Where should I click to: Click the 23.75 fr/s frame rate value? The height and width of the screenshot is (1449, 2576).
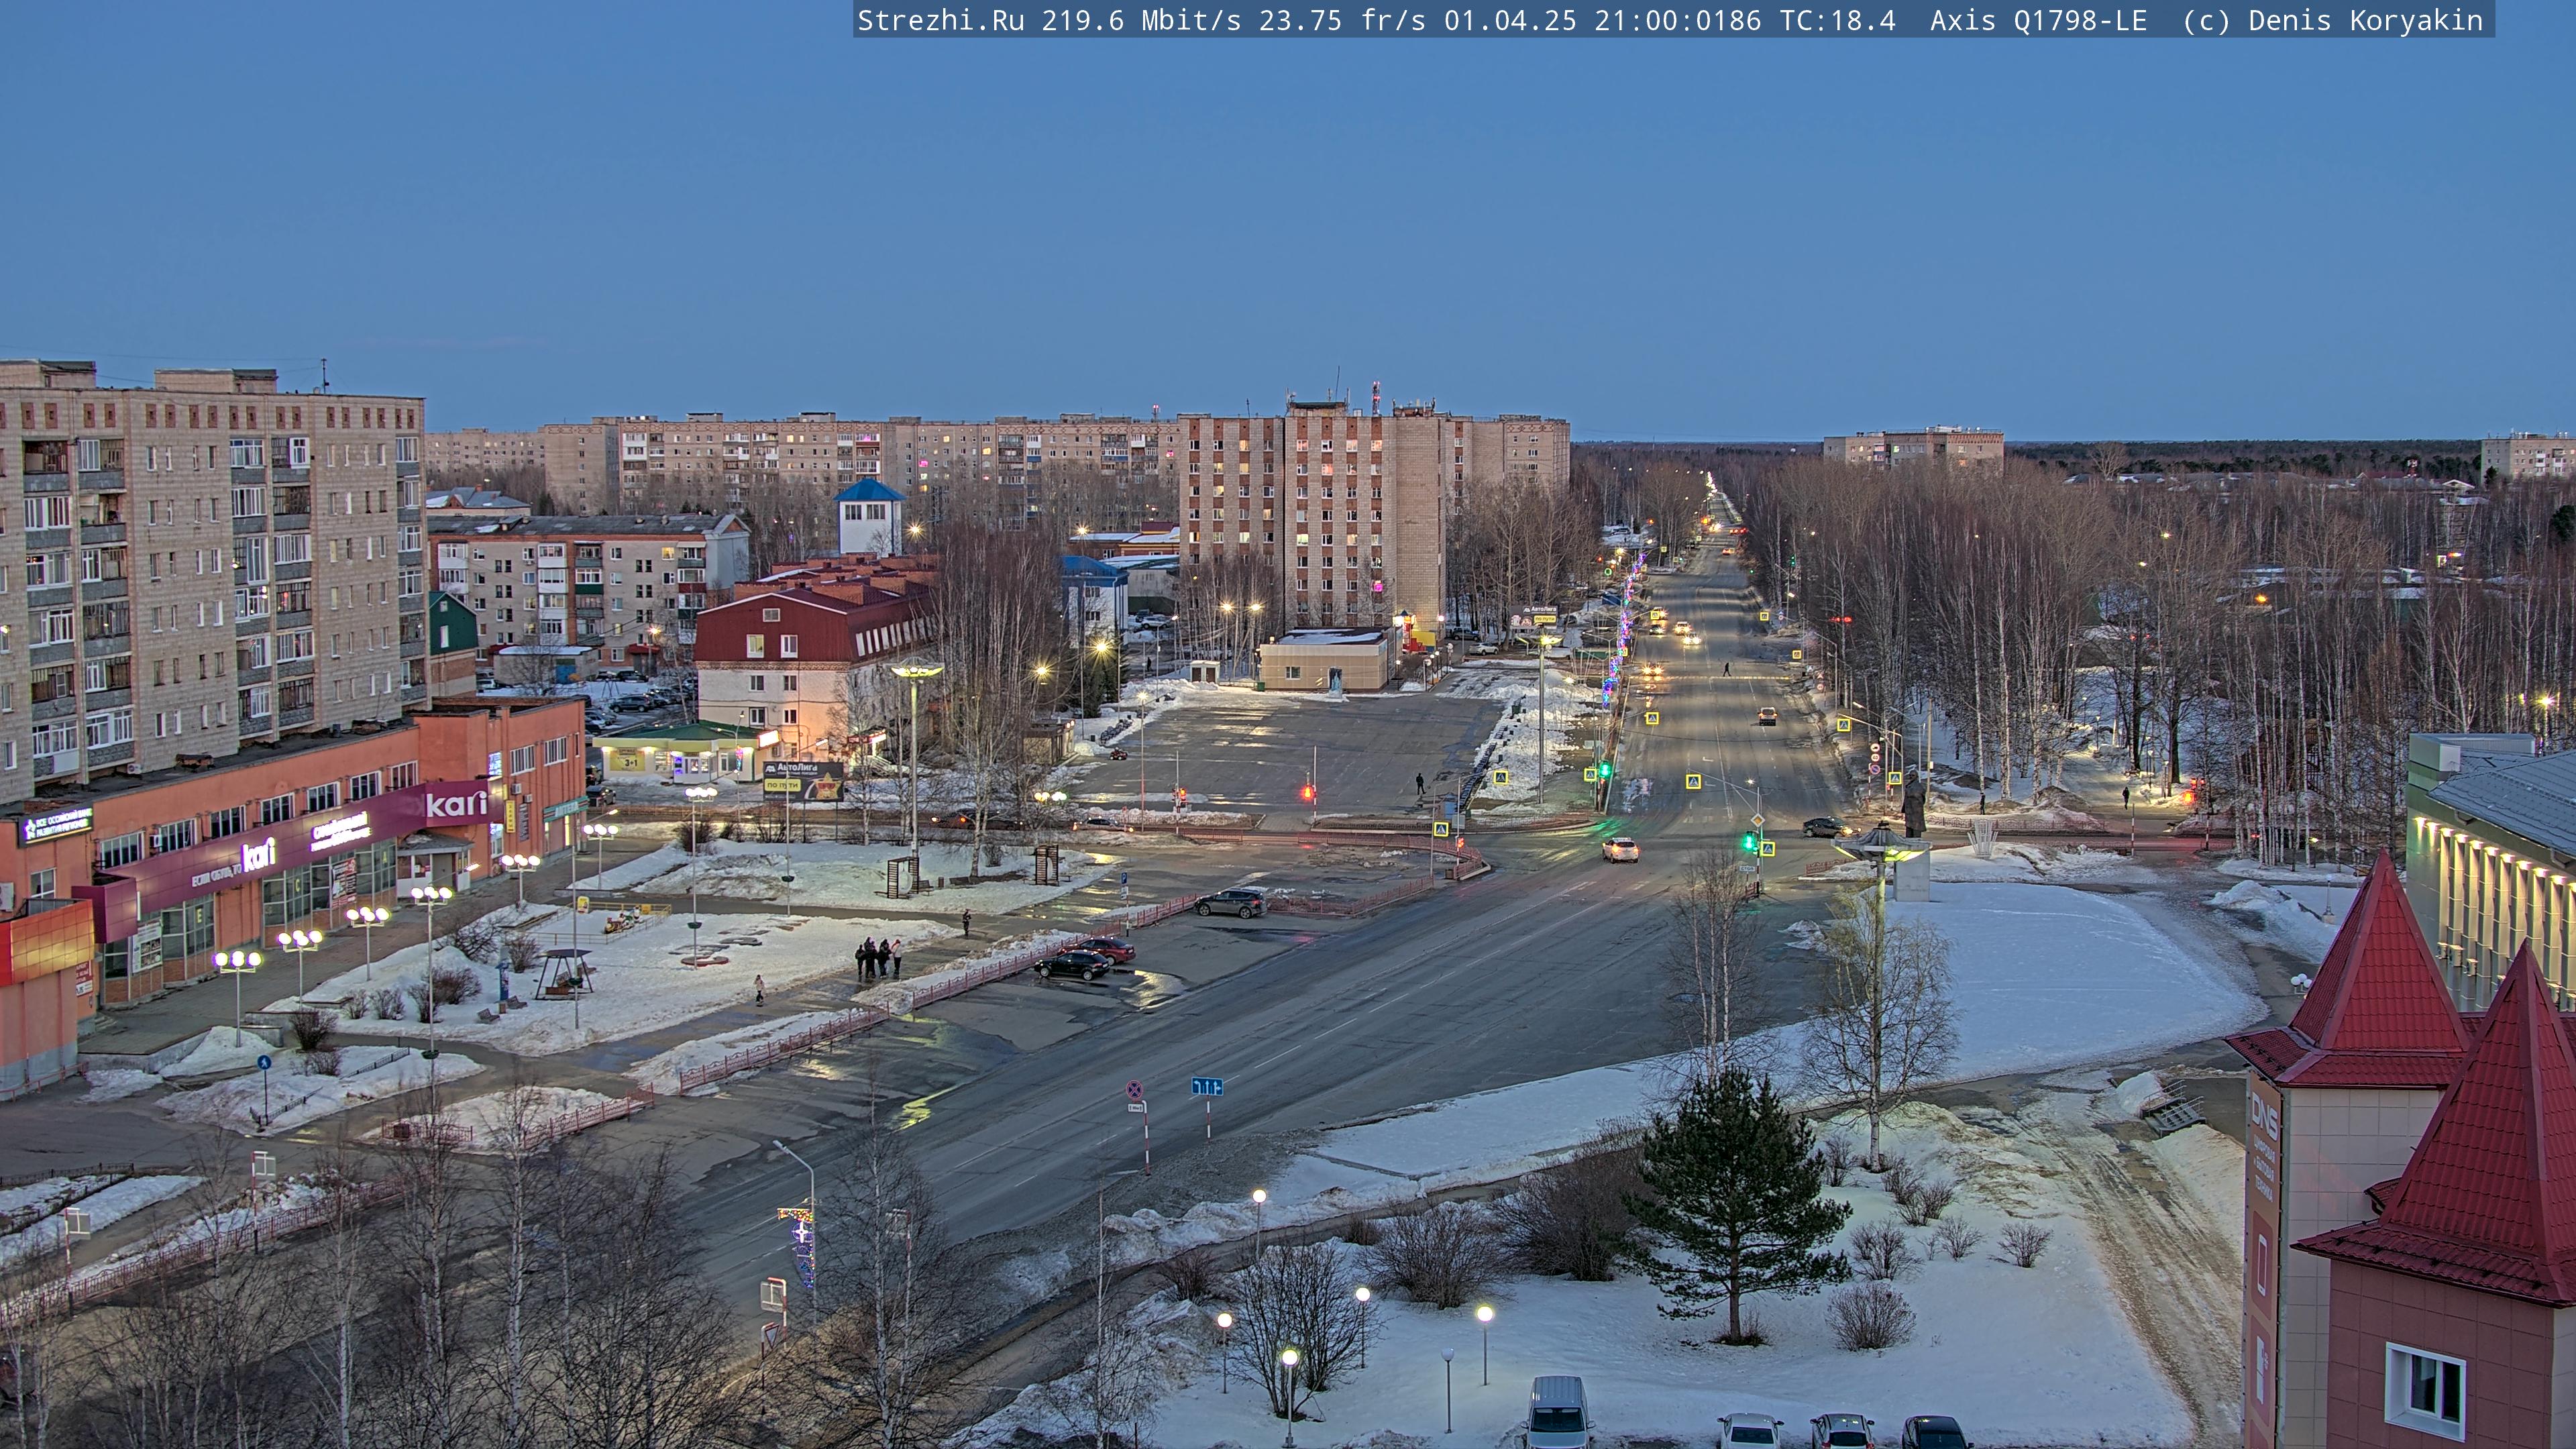coord(1342,20)
